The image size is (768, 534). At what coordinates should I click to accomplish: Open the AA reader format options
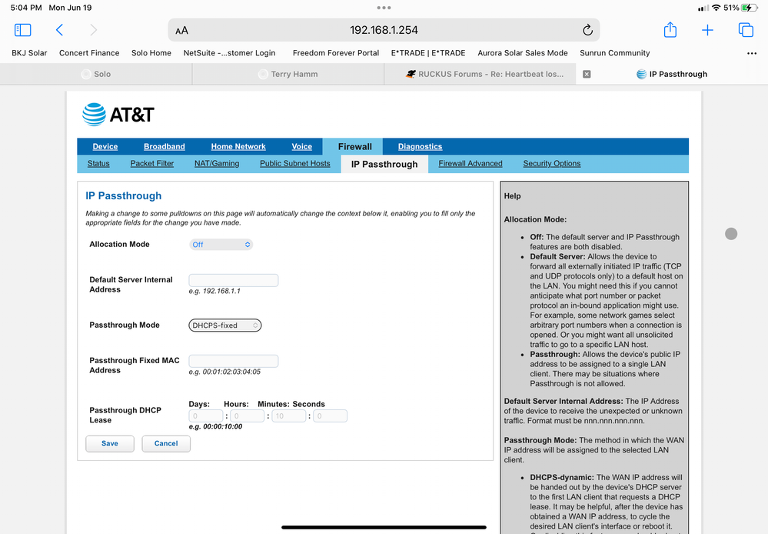coord(182,31)
